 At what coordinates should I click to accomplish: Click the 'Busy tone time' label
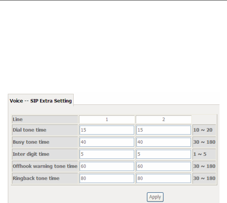pyautogui.click(x=31, y=142)
